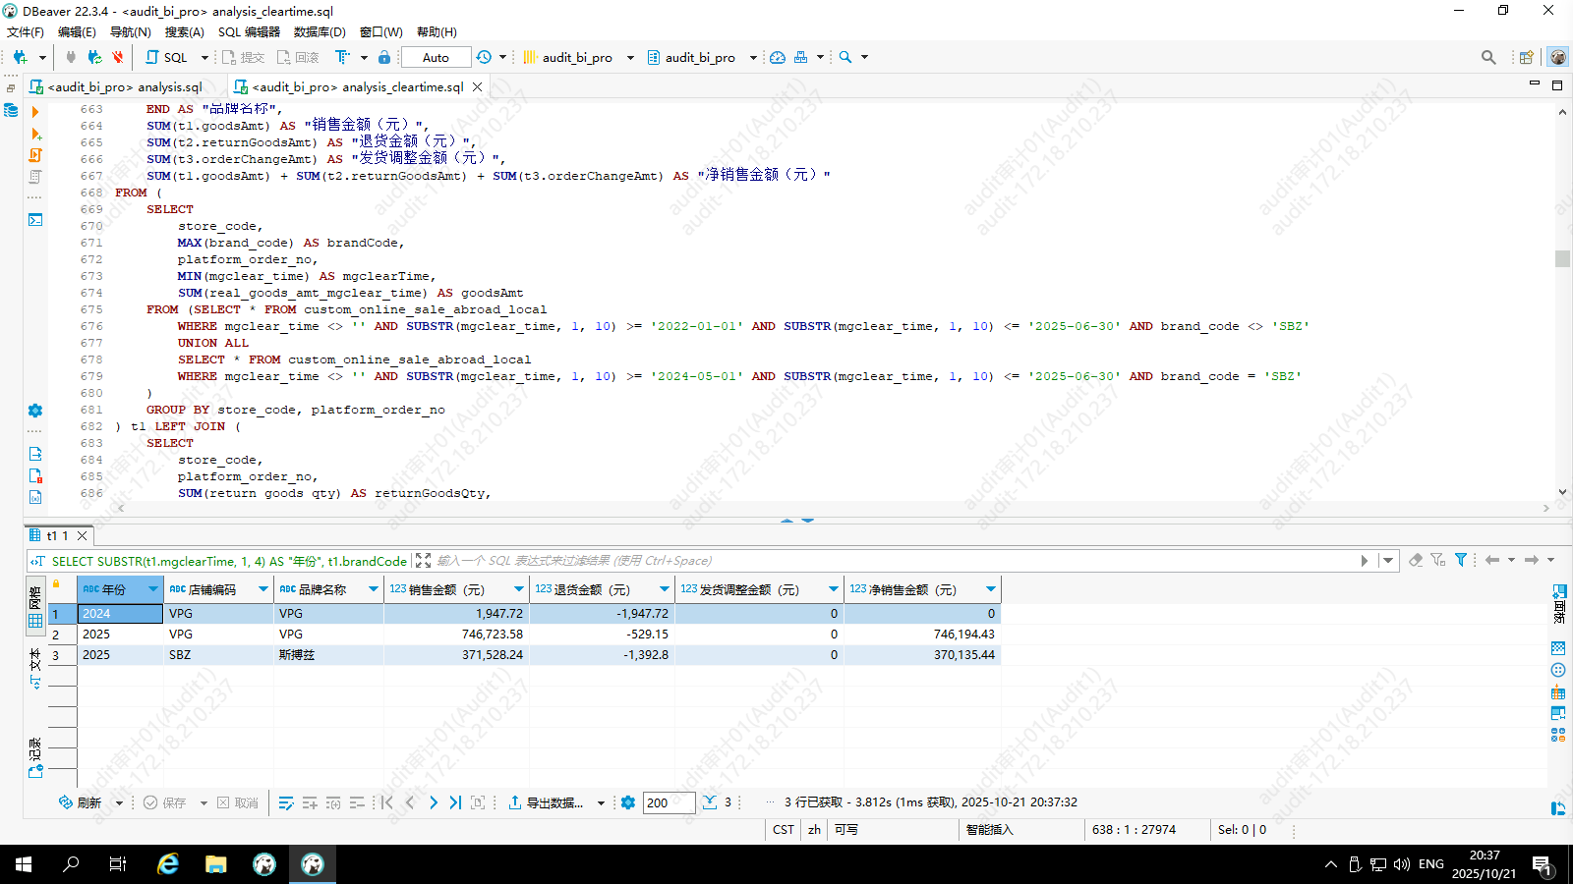Click the filter funnel icon in results
Image resolution: width=1573 pixels, height=884 pixels.
click(x=1461, y=560)
